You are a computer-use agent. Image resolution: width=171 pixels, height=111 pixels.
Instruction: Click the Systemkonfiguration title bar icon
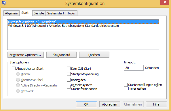coord(4,3)
